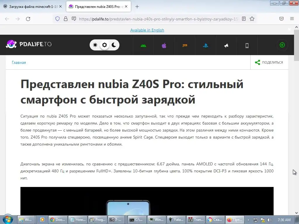Switch to the Chrome Doo... taskbar window

click(58, 220)
